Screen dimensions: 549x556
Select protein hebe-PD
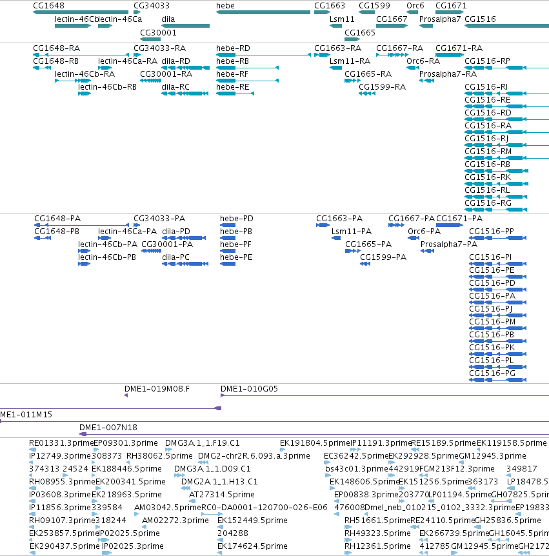click(228, 225)
